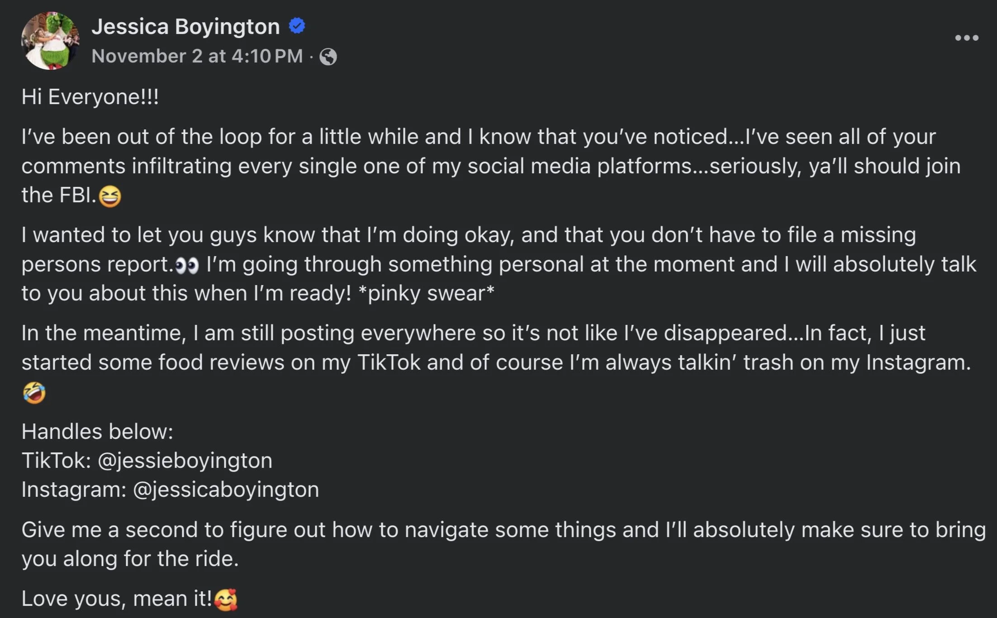Click the rolling-on-floor laughing emoji
Image resolution: width=997 pixels, height=618 pixels.
tap(34, 392)
